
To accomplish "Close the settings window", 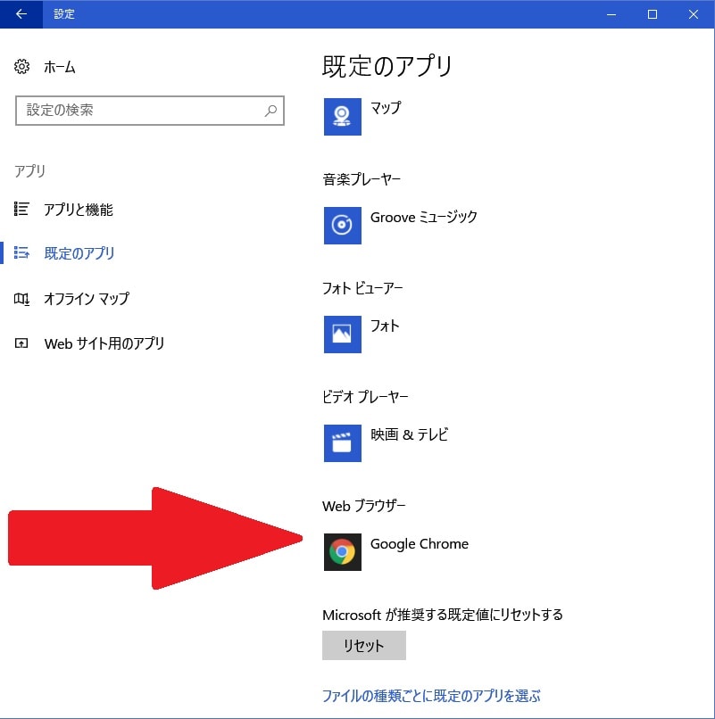I will 694,14.
